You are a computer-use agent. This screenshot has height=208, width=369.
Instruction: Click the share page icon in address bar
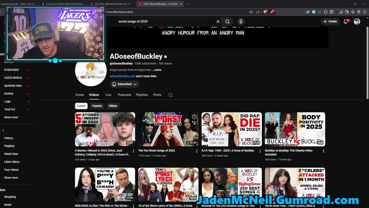coord(258,12)
